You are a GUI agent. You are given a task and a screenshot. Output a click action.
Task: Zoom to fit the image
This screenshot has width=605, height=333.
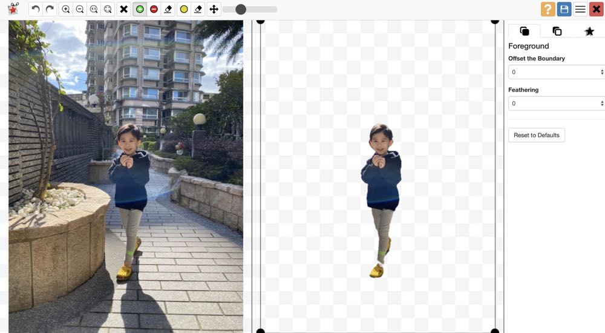click(108, 9)
